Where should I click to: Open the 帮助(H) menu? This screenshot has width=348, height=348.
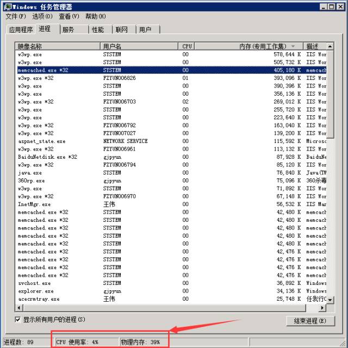(96, 16)
